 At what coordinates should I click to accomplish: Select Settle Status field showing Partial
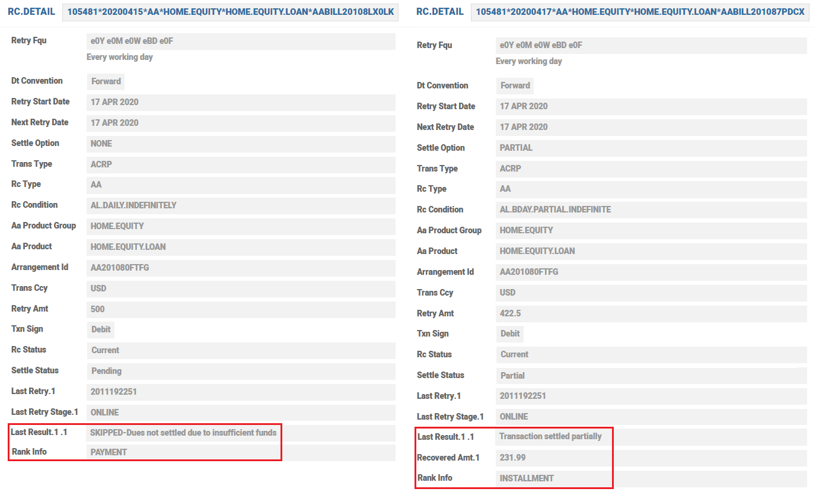click(651, 376)
